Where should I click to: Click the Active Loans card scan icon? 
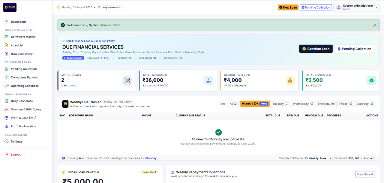[127, 80]
